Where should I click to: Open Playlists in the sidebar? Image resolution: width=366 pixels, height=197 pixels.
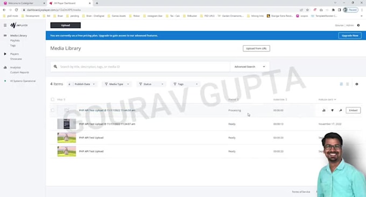(x=15, y=40)
